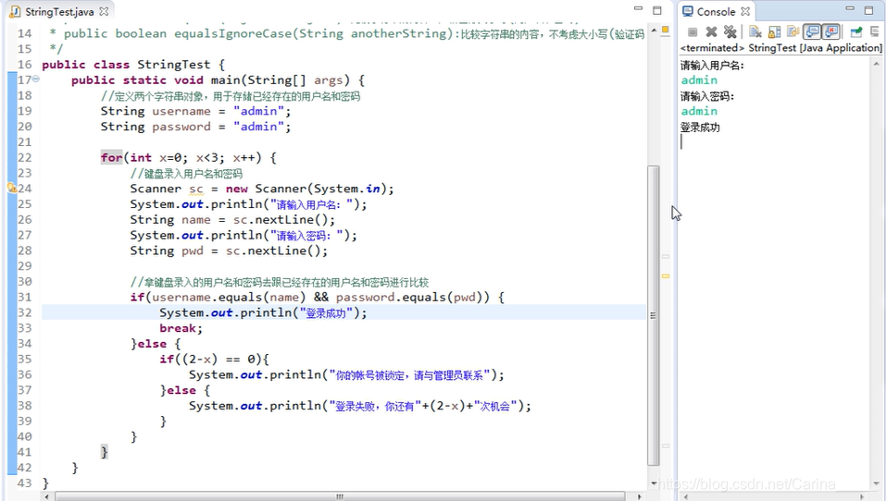886x501 pixels.
Task: Click line number 29 in the gutter
Action: coord(24,265)
